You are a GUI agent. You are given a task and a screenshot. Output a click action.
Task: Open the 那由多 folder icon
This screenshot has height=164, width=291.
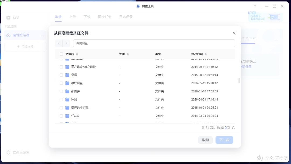(x=67, y=91)
